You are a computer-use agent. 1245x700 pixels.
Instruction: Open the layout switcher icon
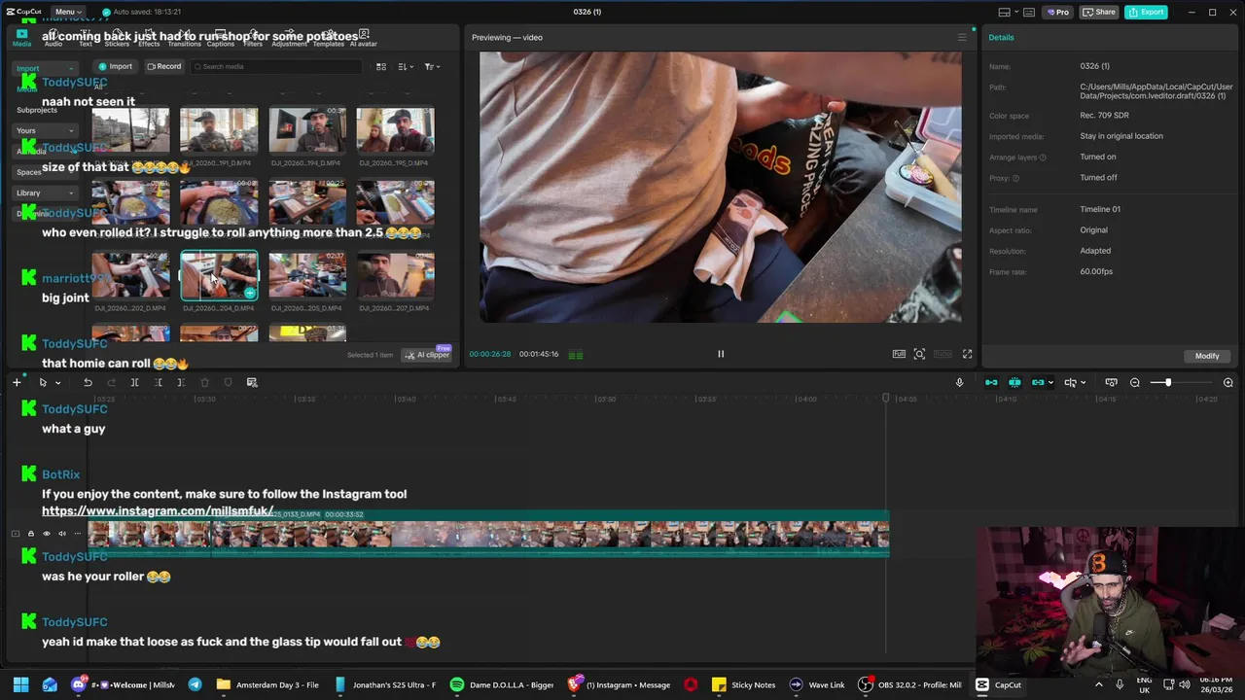[x=1009, y=12]
